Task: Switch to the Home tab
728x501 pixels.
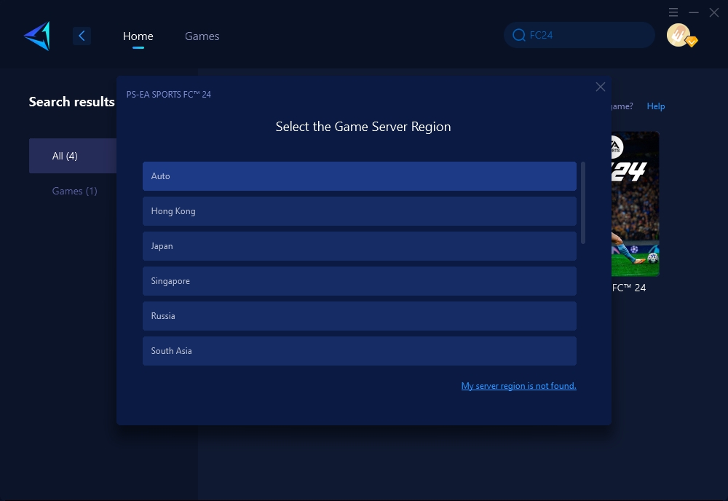Action: click(x=138, y=36)
